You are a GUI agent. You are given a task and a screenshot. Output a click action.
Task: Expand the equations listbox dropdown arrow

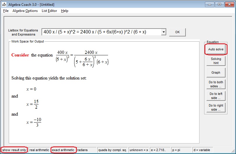[x=164, y=32]
